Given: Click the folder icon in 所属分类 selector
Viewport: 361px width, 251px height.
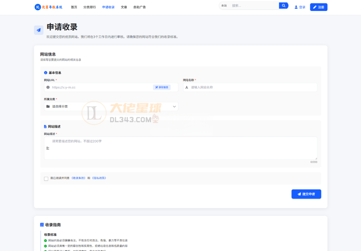Looking at the screenshot, I should (x=48, y=106).
